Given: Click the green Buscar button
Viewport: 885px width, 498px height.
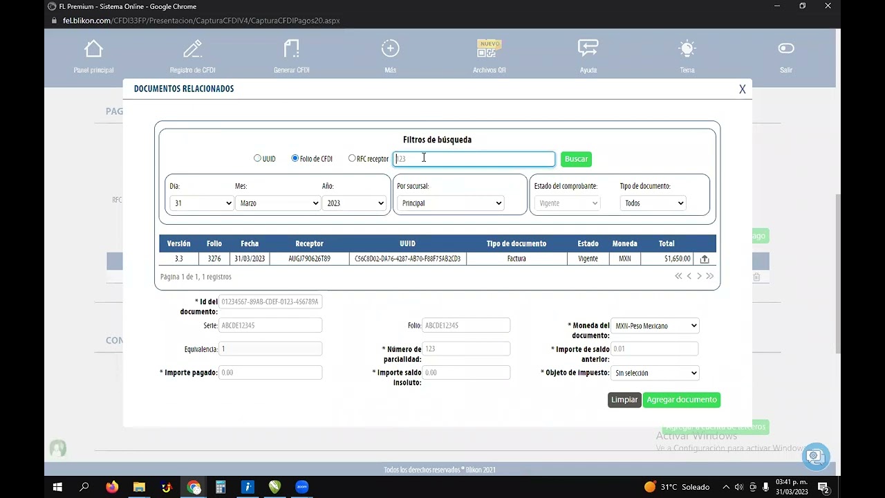Looking at the screenshot, I should [576, 159].
